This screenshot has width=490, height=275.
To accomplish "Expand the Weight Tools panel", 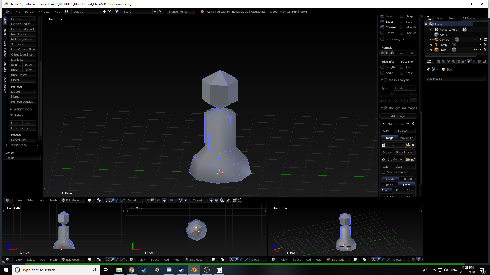I will click(11, 109).
